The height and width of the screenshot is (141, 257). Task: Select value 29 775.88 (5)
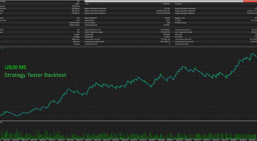coord(165,42)
